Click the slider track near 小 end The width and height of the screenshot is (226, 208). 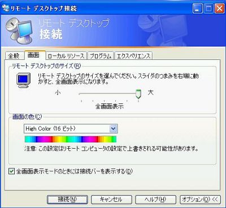tap(83, 94)
